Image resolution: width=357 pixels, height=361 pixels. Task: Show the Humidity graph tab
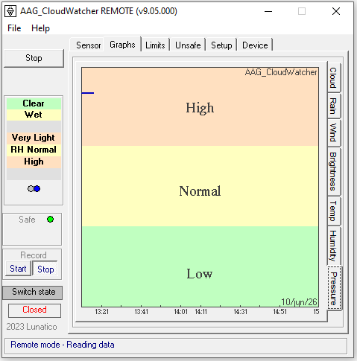point(334,246)
